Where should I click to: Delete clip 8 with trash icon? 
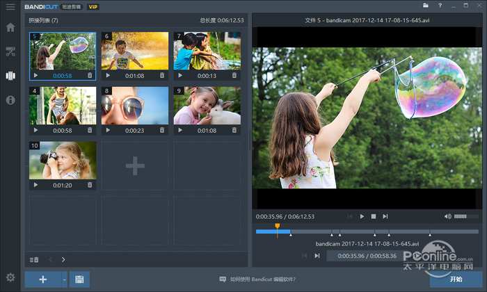point(162,130)
